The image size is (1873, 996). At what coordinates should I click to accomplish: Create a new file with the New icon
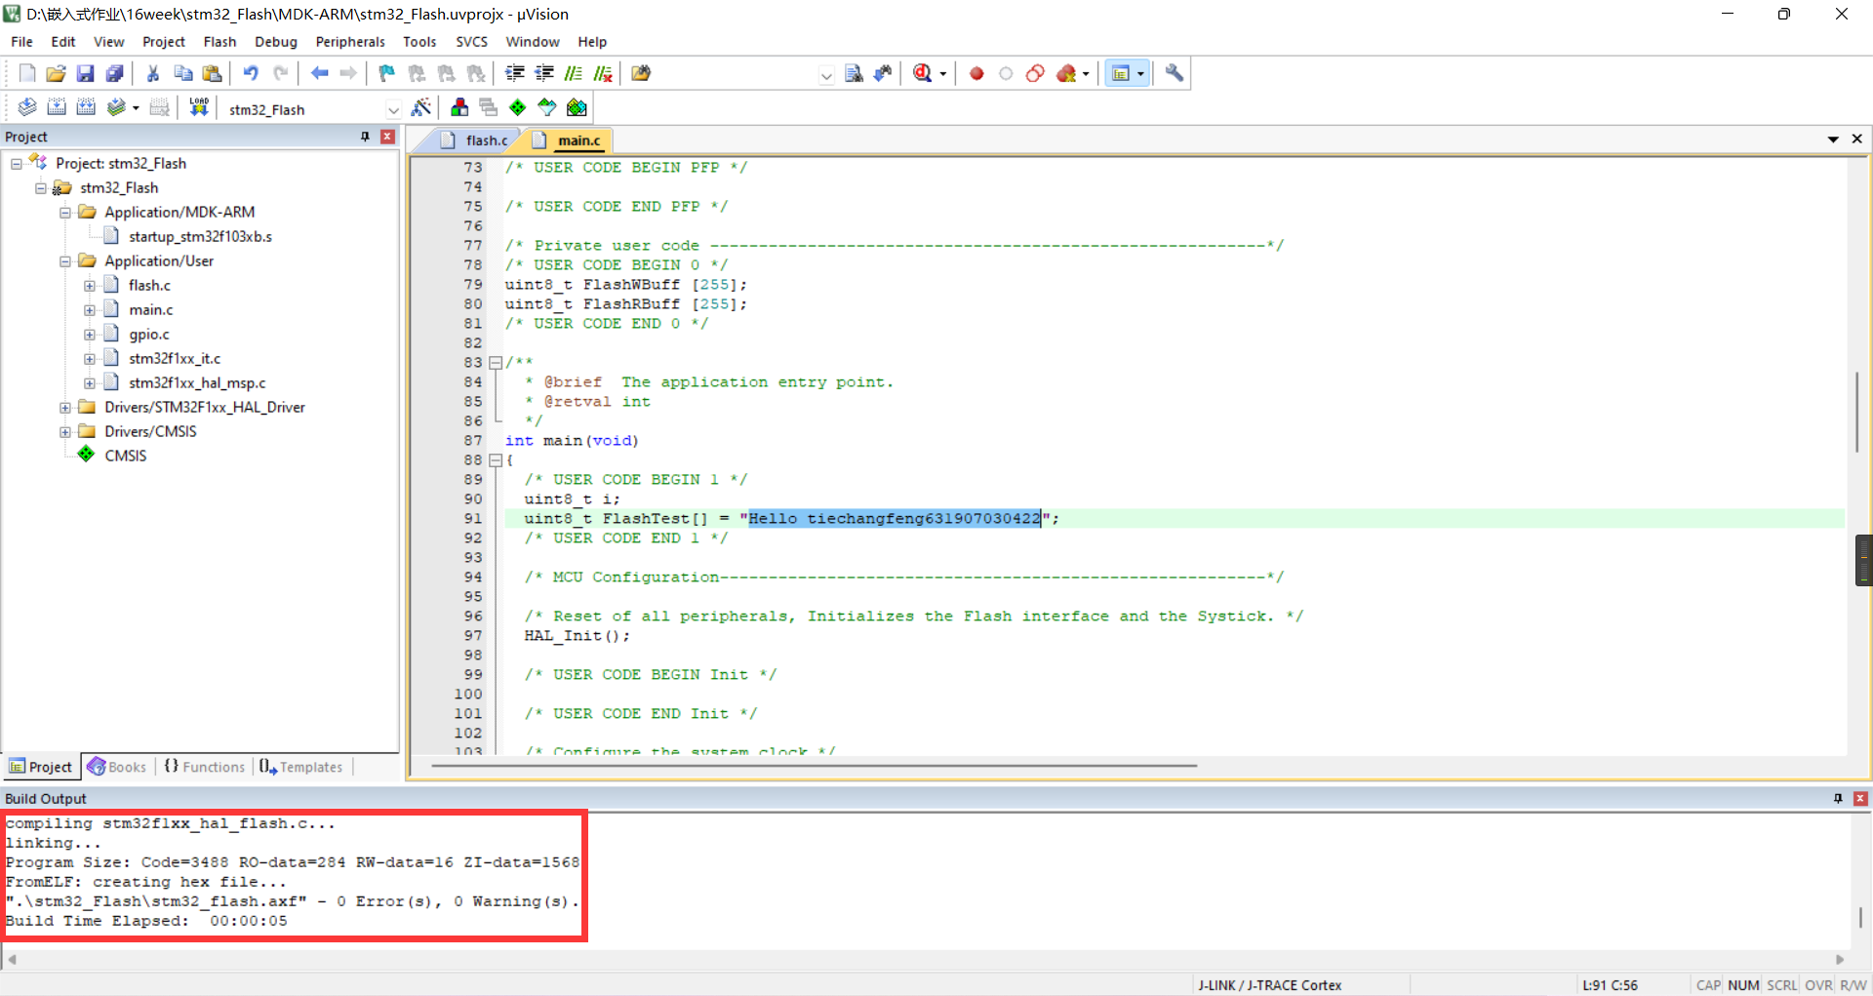coord(27,73)
